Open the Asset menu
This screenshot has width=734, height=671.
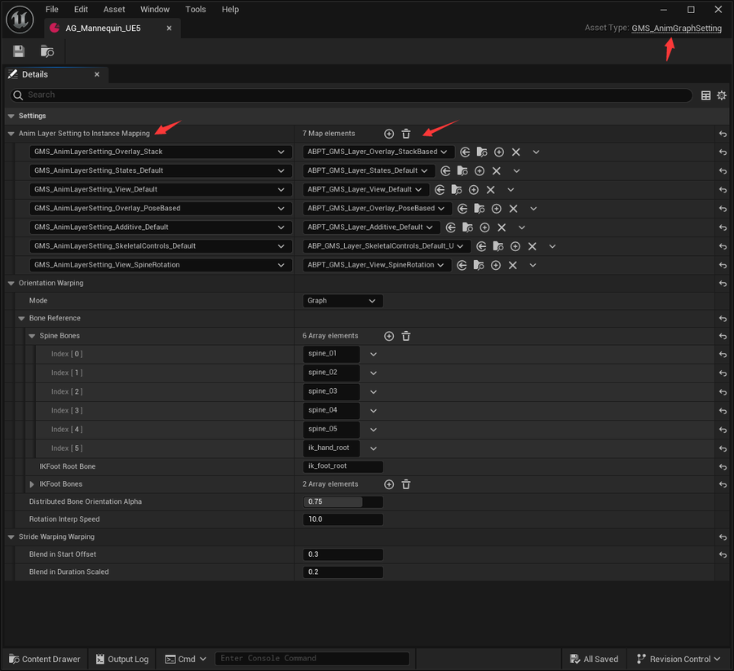coord(113,9)
